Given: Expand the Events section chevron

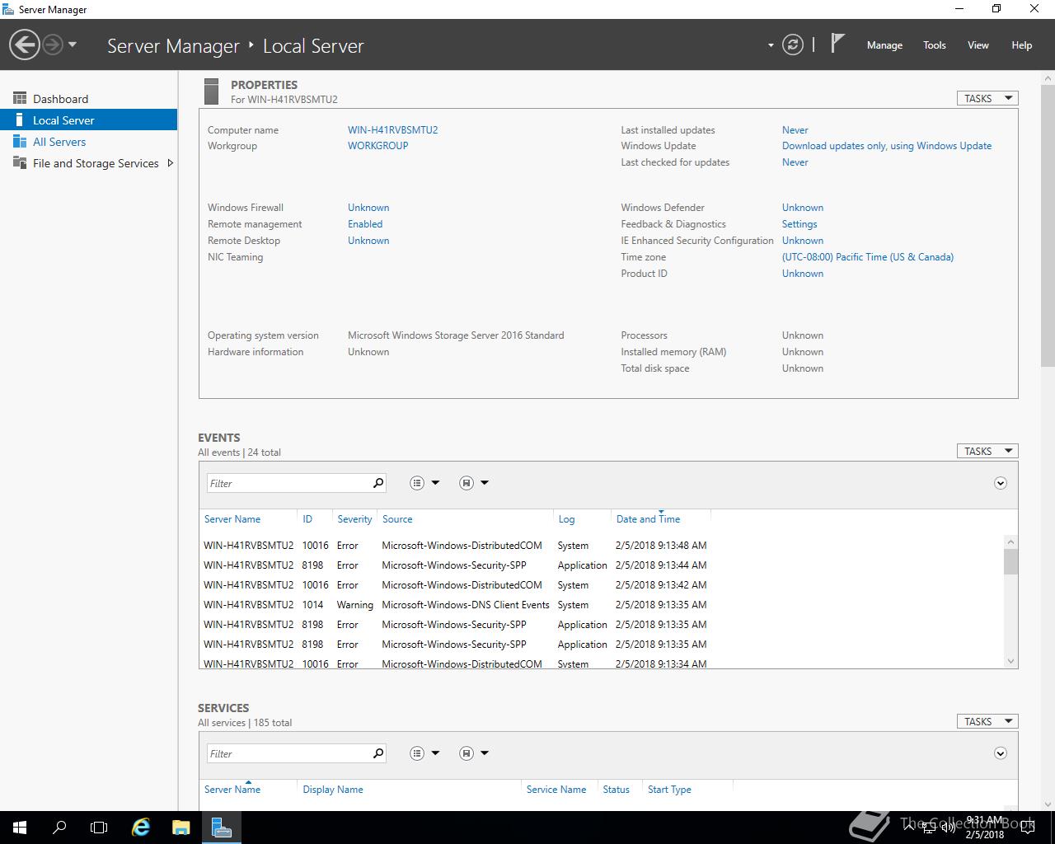Looking at the screenshot, I should 1000,483.
